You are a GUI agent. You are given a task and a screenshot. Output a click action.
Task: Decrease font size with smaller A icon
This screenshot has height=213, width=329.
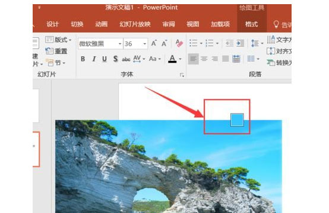(x=164, y=43)
